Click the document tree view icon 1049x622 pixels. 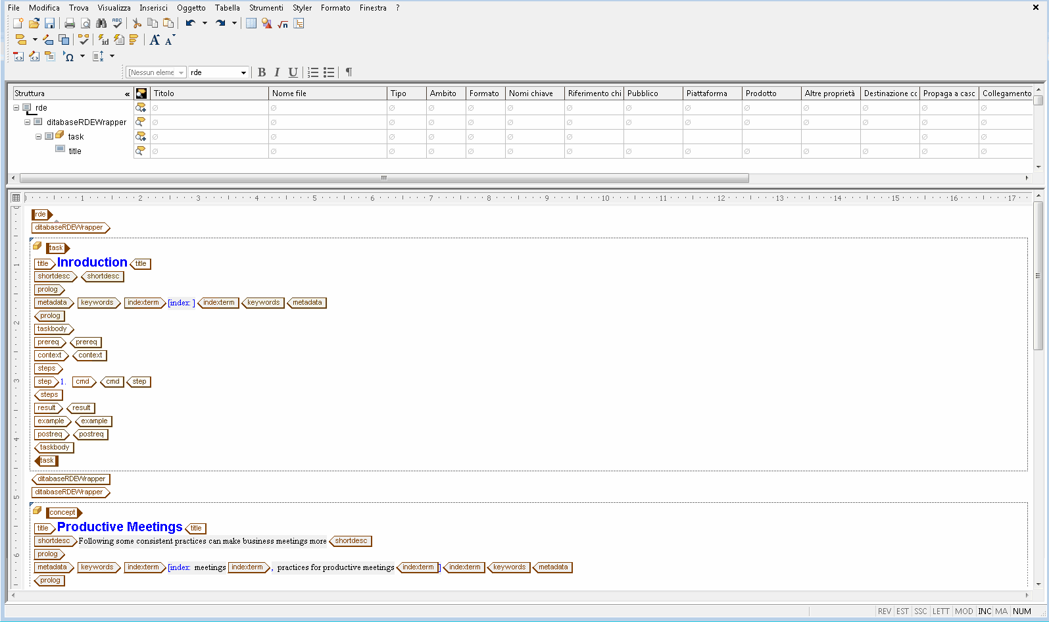coord(299,23)
